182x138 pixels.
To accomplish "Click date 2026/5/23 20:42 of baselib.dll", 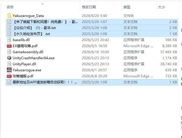I will click(95, 40).
